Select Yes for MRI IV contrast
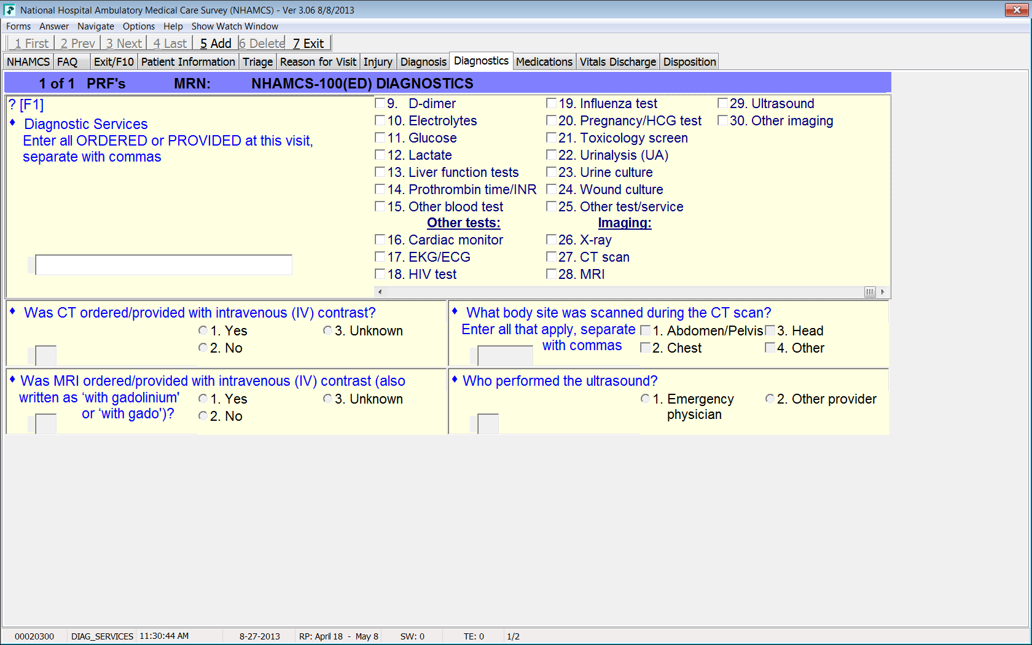The height and width of the screenshot is (645, 1032). [203, 399]
